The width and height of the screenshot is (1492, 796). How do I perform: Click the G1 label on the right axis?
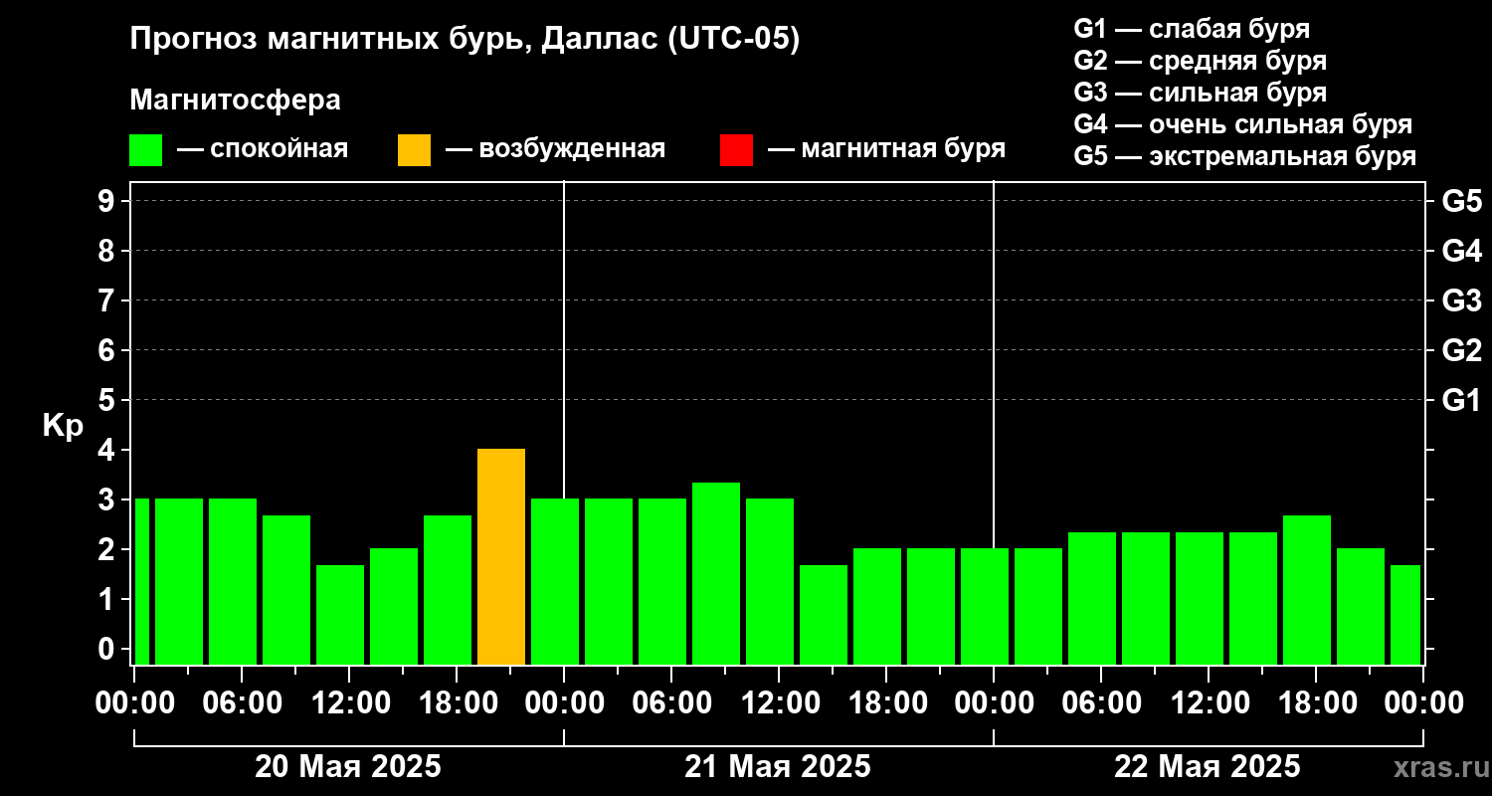(x=1461, y=400)
